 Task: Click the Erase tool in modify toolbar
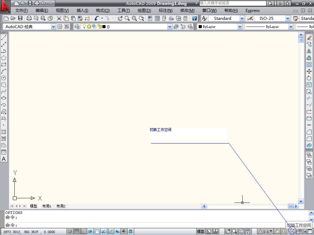click(309, 38)
